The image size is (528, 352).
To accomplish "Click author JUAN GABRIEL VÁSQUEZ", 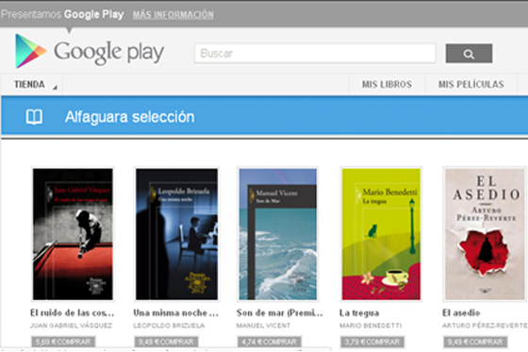I will click(71, 326).
